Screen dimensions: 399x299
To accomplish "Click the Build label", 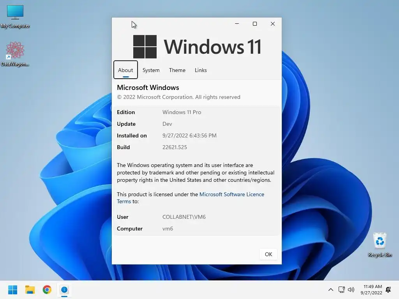I will click(x=123, y=147).
